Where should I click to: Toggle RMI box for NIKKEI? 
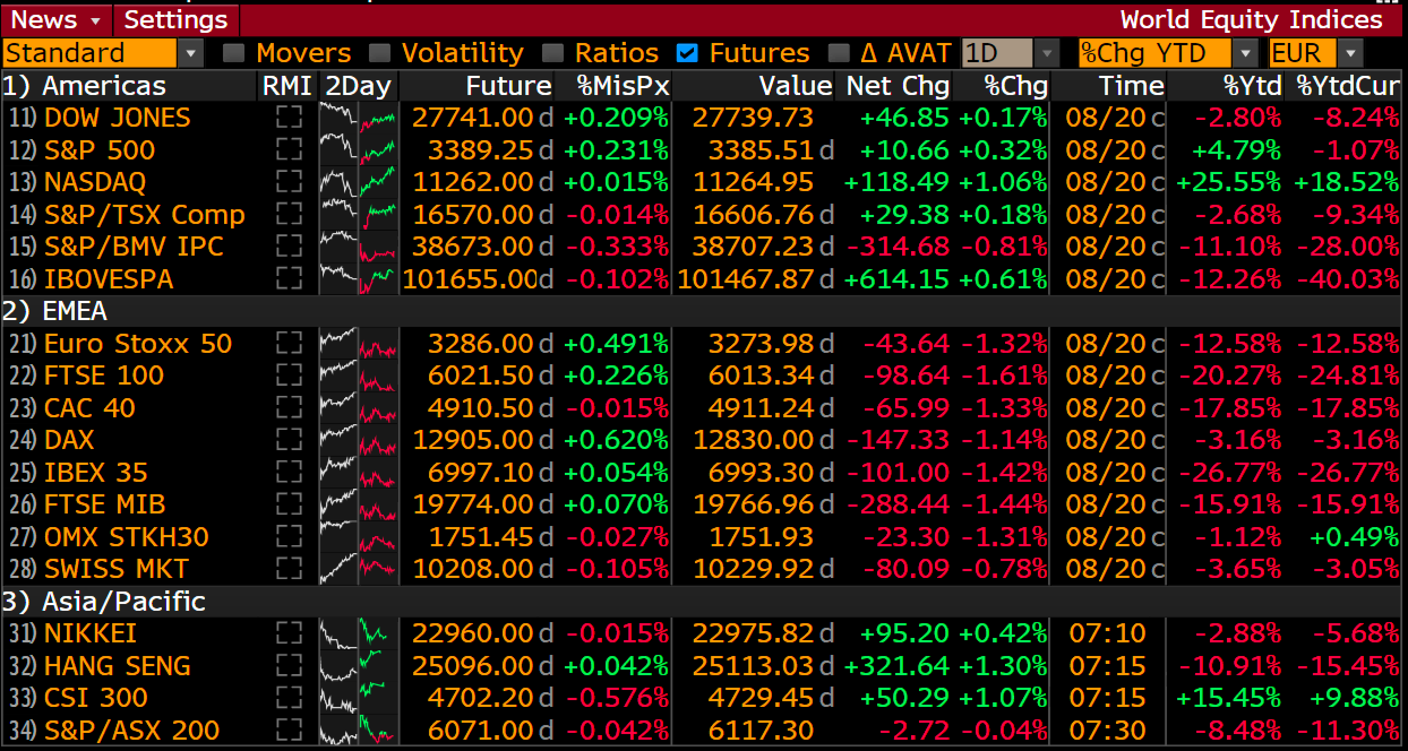289,633
